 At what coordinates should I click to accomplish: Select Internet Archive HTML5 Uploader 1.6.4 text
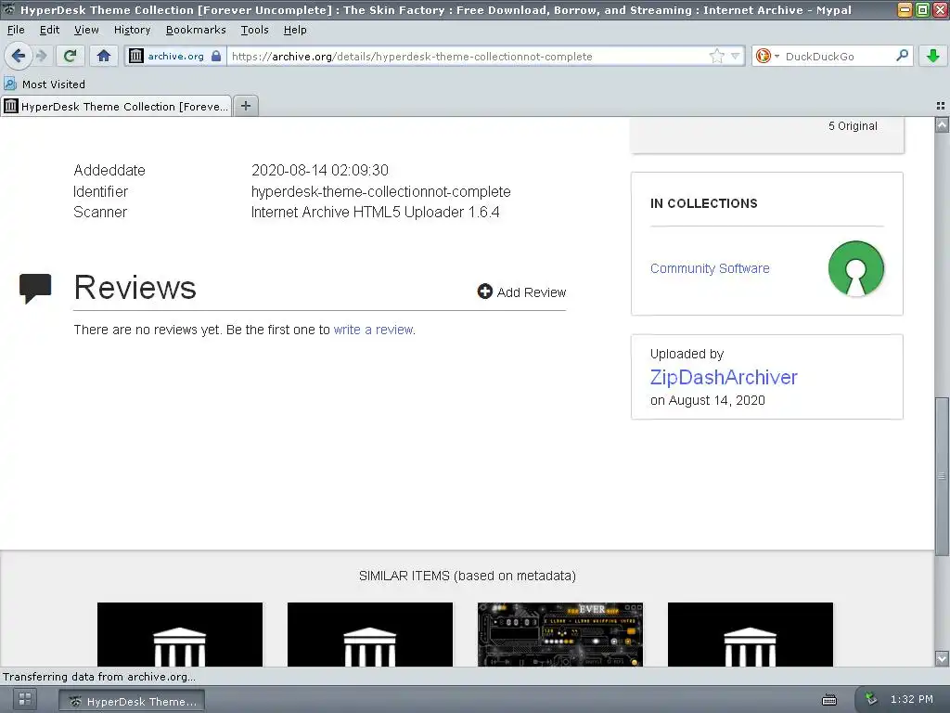pos(376,213)
